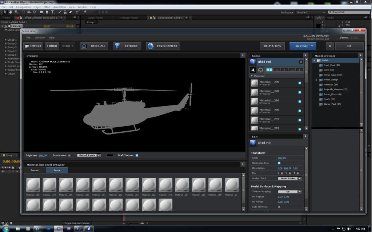This screenshot has height=232, width=372.
Task: Enable the Environment checkbox under the preview
Action: coord(69,155)
